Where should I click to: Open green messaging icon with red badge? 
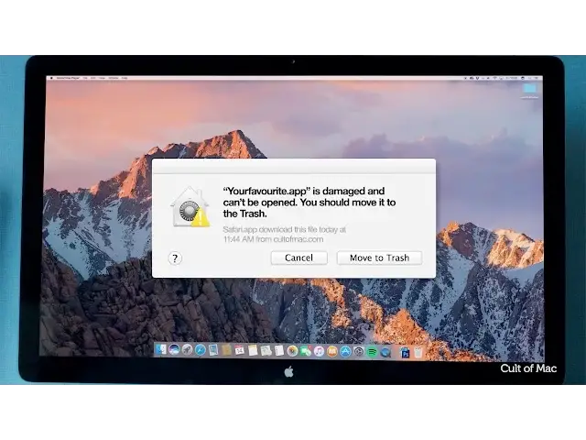306,350
